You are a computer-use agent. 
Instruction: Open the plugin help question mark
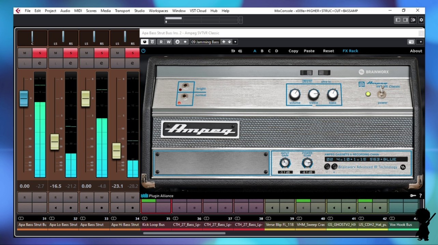coord(420,196)
